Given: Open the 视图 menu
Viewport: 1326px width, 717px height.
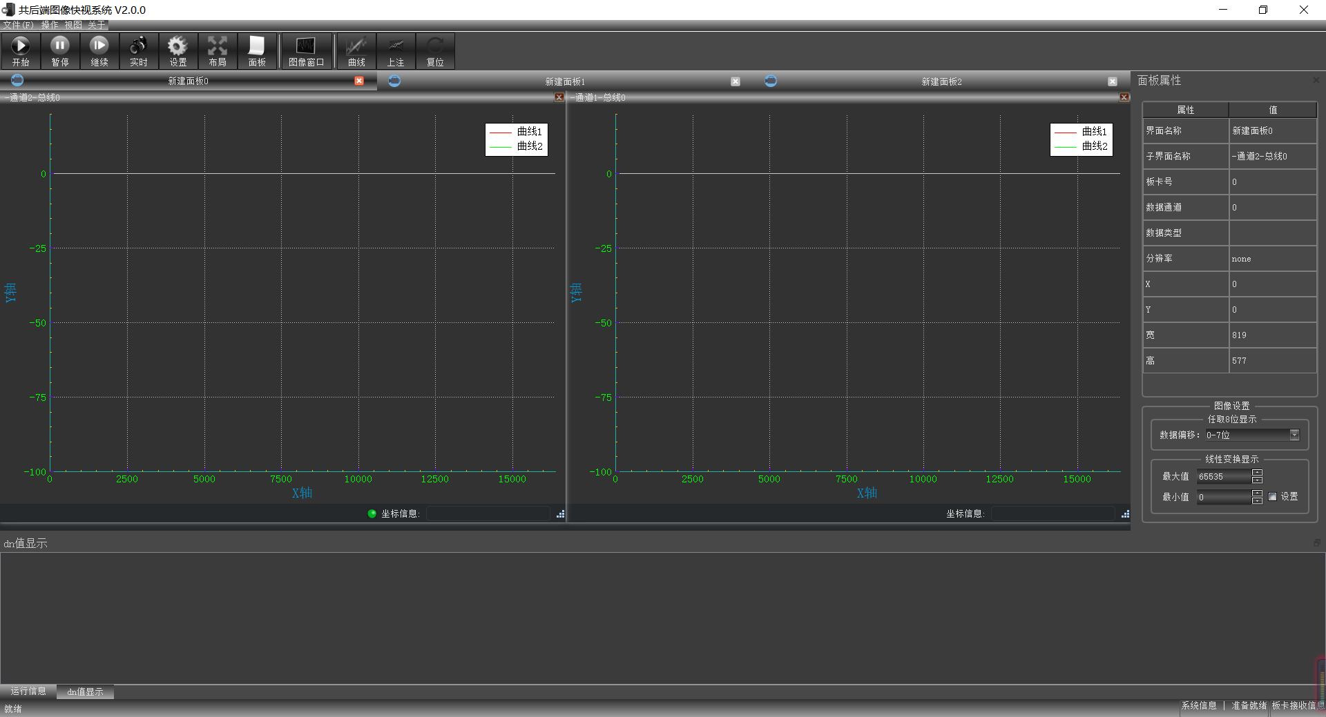Looking at the screenshot, I should [73, 25].
